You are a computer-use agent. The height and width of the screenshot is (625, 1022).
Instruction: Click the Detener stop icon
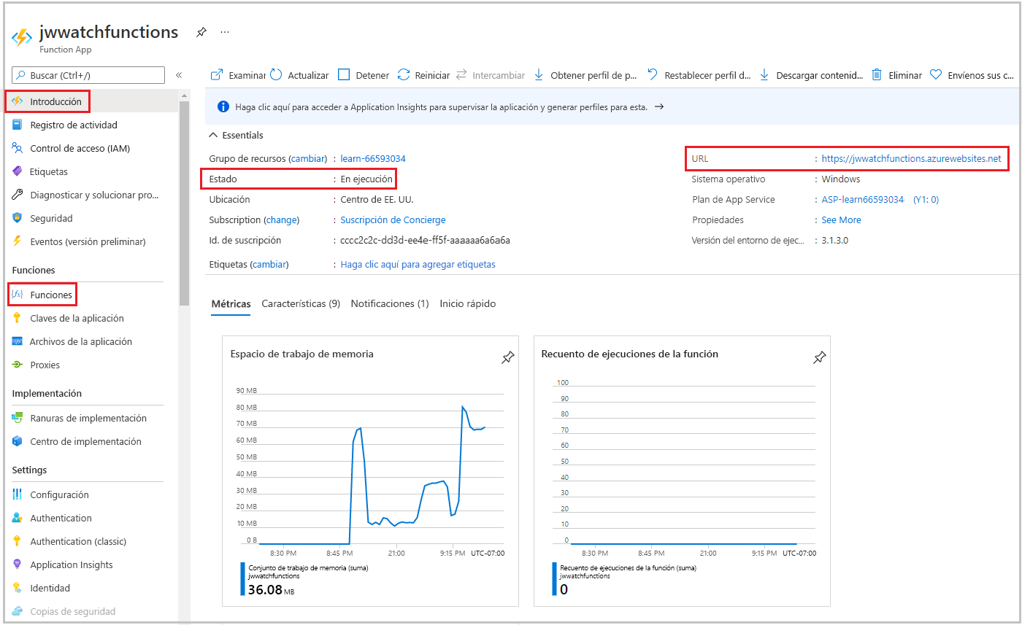click(344, 75)
